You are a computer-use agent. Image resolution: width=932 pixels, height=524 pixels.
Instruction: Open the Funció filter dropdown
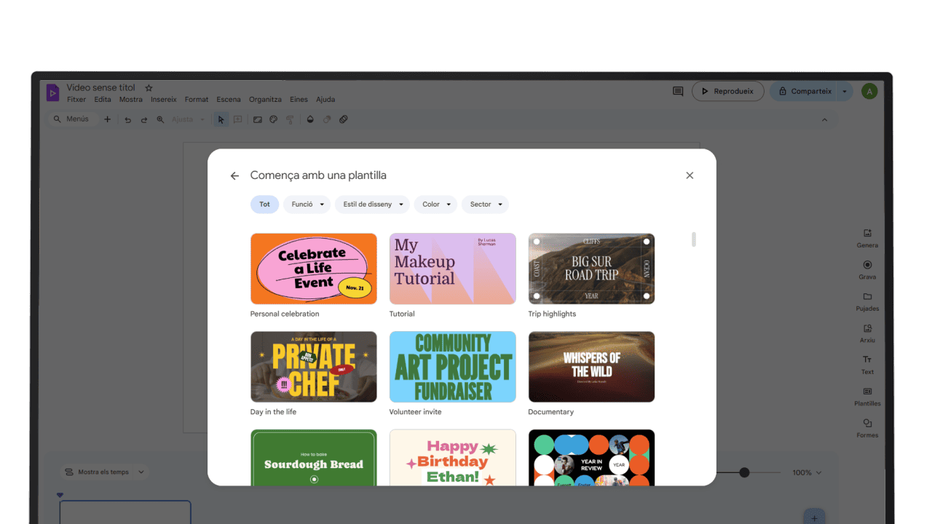pyautogui.click(x=307, y=204)
